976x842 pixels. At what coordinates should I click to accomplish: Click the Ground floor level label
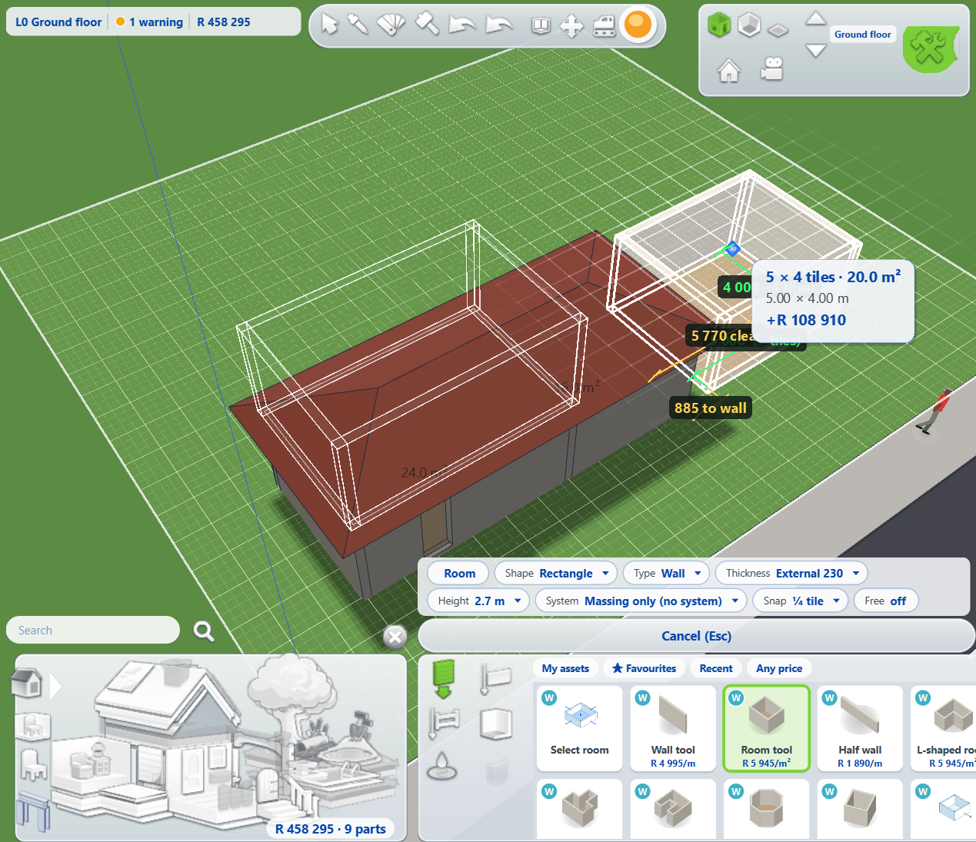tap(863, 35)
